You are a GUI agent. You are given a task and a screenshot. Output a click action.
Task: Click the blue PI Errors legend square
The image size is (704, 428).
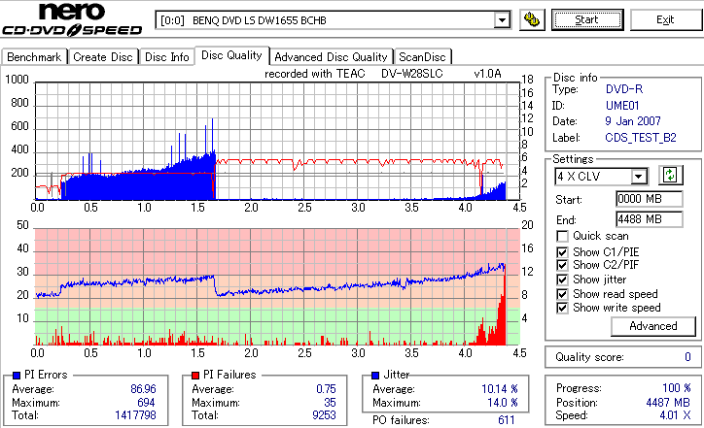tap(17, 376)
